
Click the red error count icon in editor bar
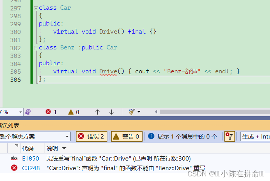coord(48,112)
